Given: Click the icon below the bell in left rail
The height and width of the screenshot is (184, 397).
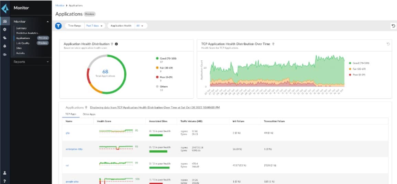Looking at the screenshot, I should click(x=5, y=54).
